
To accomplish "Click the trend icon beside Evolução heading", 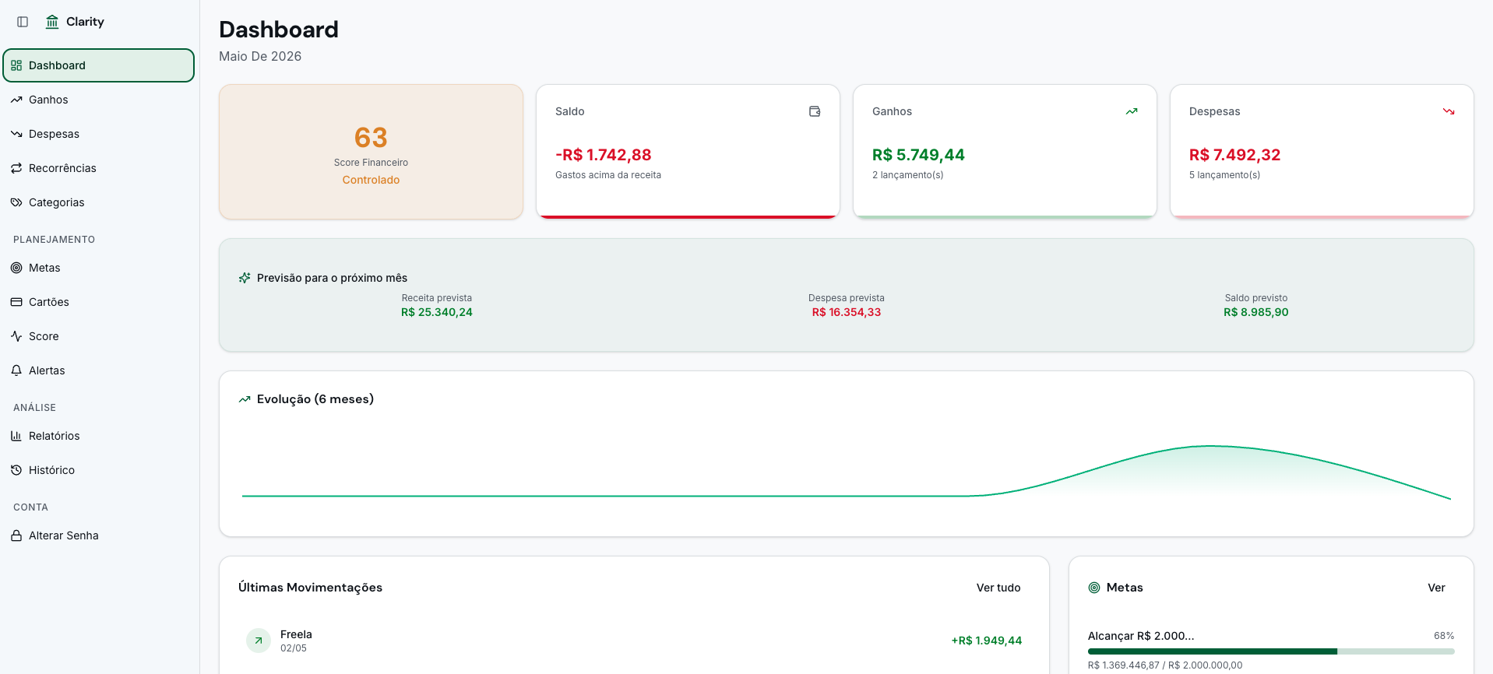I will (x=245, y=399).
